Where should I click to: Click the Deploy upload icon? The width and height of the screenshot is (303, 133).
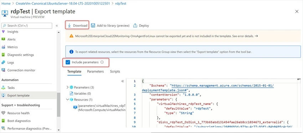(135, 26)
